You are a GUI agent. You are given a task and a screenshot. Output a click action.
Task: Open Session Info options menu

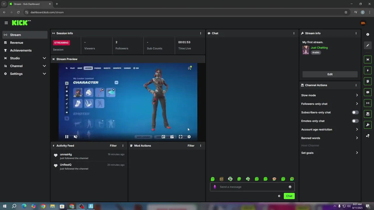tap(200, 33)
